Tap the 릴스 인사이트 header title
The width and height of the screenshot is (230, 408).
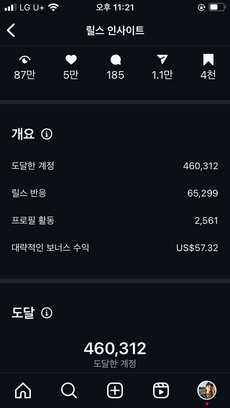tap(115, 31)
